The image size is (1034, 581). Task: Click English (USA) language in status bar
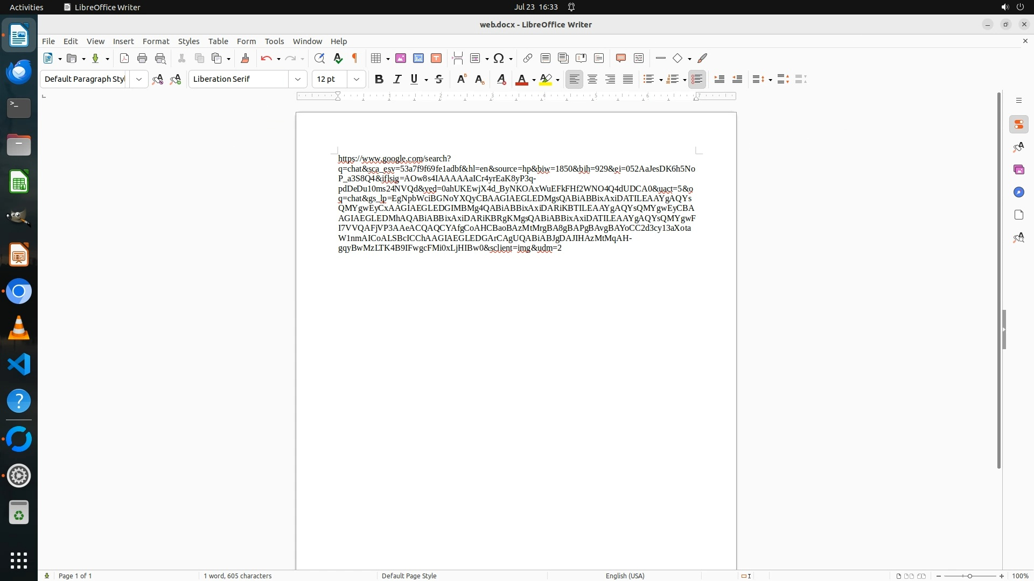[625, 576]
